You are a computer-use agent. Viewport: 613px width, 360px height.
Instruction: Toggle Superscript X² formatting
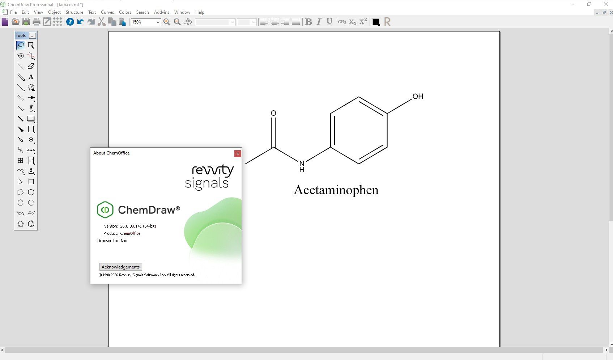point(363,22)
